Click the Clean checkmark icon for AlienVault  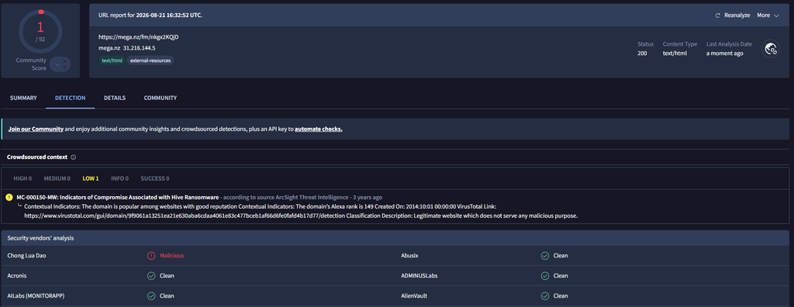coord(545,296)
